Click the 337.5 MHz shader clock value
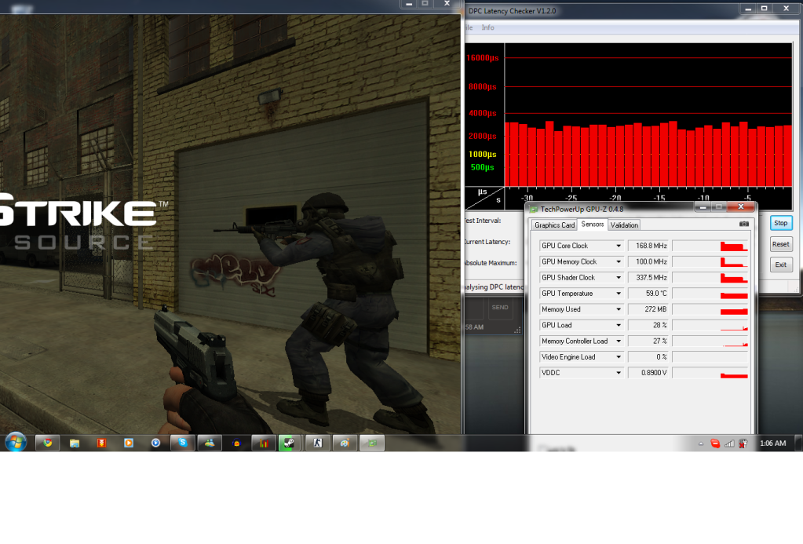 coord(648,278)
